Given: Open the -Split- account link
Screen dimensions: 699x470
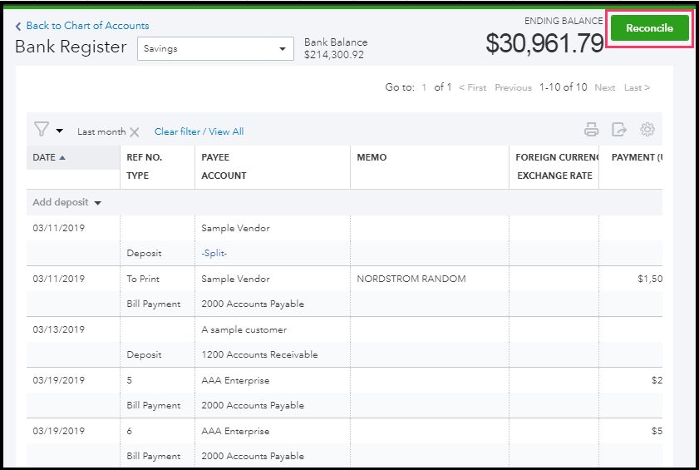Looking at the screenshot, I should pos(214,254).
